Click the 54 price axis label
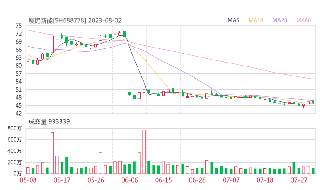The image size is (320, 190). click(19, 82)
